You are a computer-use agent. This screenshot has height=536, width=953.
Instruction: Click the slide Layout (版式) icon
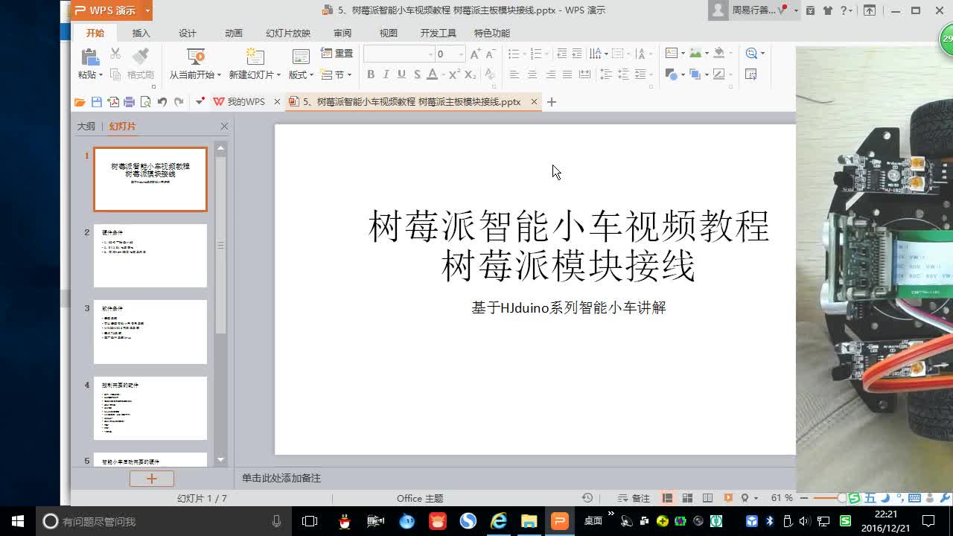301,57
